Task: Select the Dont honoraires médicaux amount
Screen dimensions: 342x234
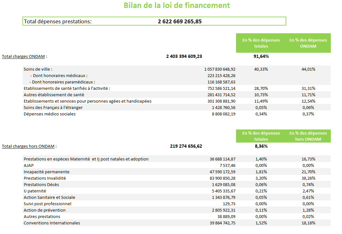Action: (221, 75)
